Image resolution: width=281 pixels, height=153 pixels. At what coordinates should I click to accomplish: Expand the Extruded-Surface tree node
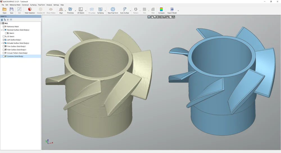(1, 43)
